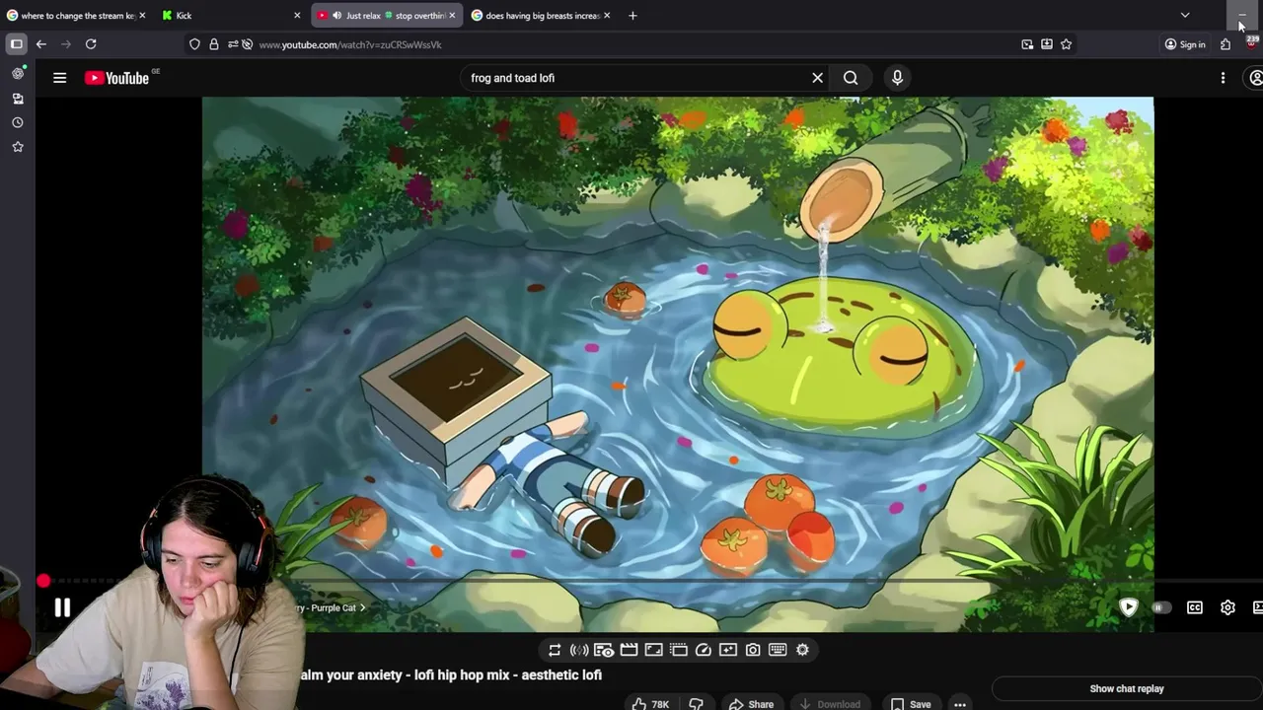
Task: Save video to a playlist
Action: coord(911,704)
